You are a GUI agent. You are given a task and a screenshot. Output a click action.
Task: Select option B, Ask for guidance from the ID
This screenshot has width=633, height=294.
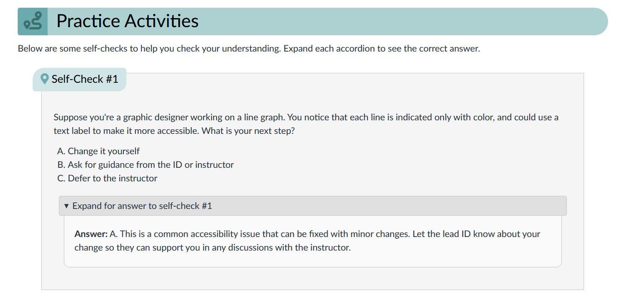tap(145, 165)
